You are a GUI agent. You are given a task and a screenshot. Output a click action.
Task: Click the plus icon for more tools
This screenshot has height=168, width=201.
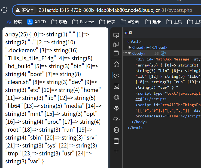pyautogui.click(x=116, y=151)
